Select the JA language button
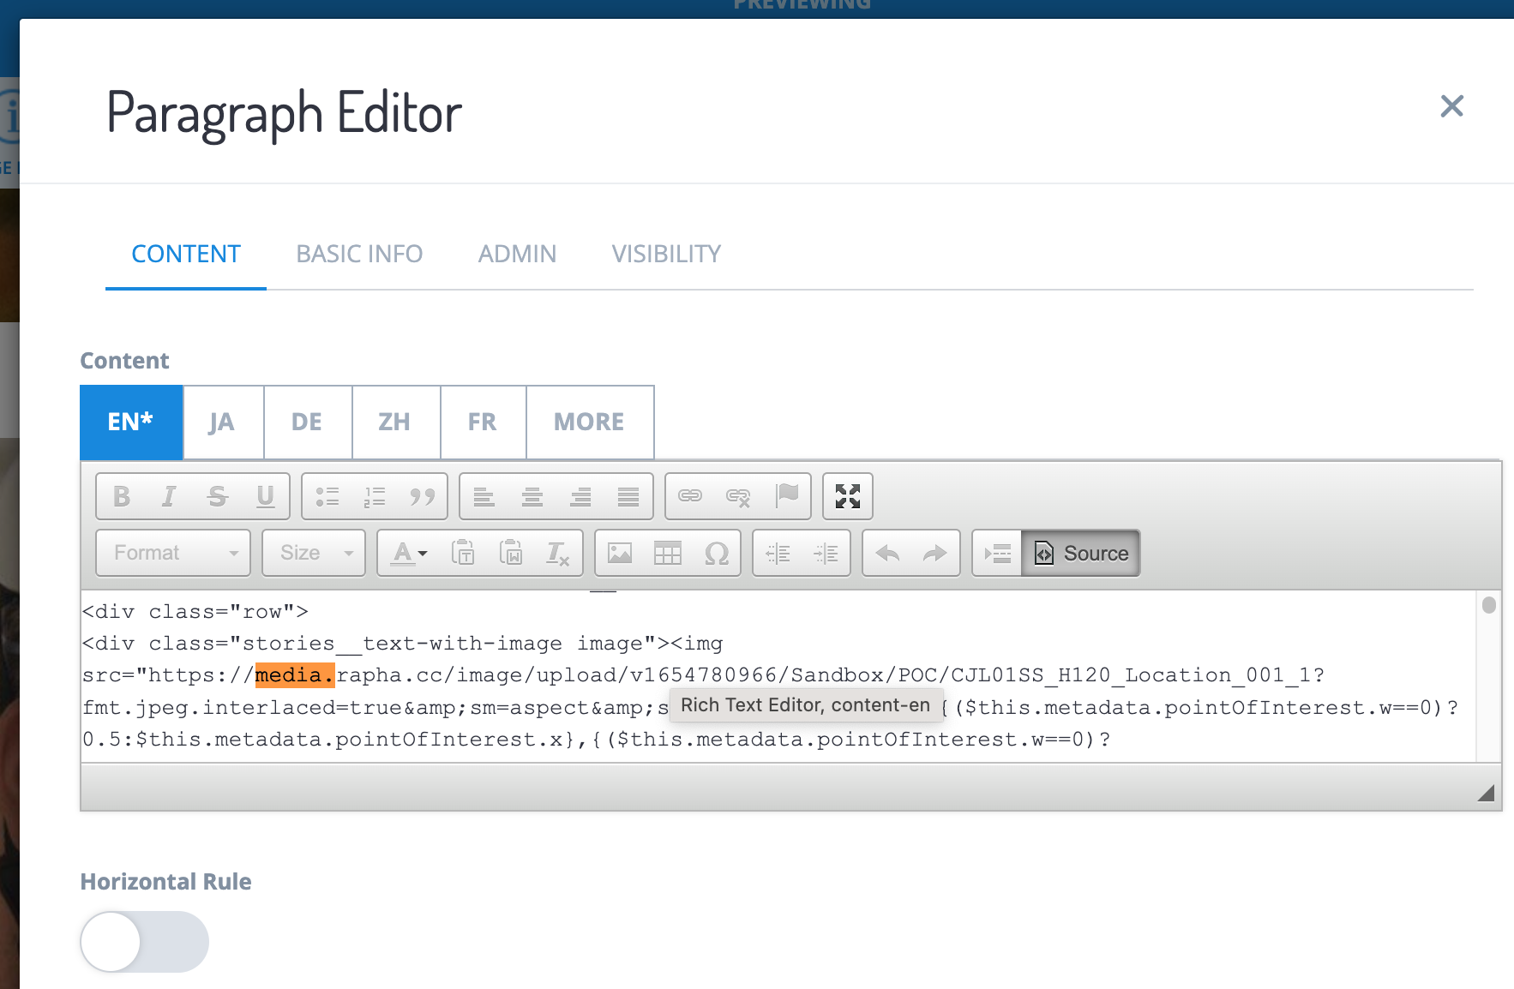Screen dimensions: 1514x989 coord(222,422)
